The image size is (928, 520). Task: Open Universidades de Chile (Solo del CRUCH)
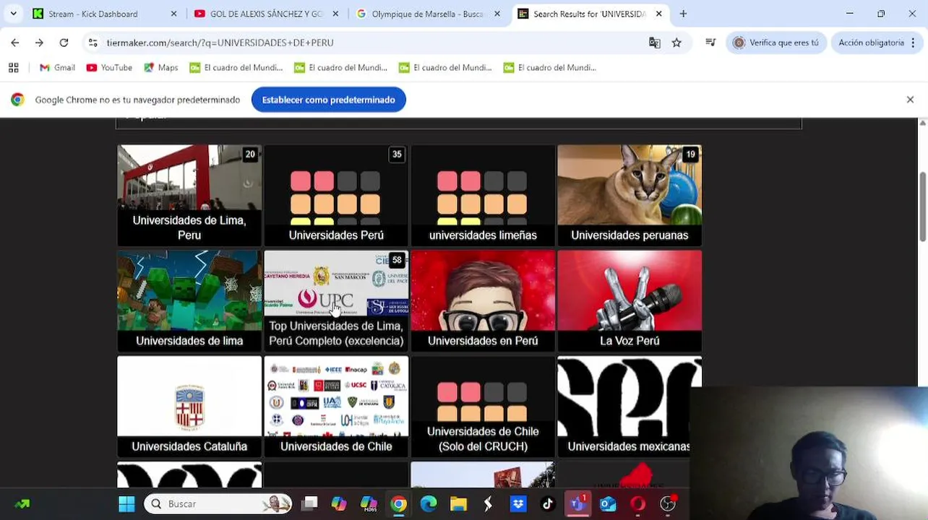[483, 406]
